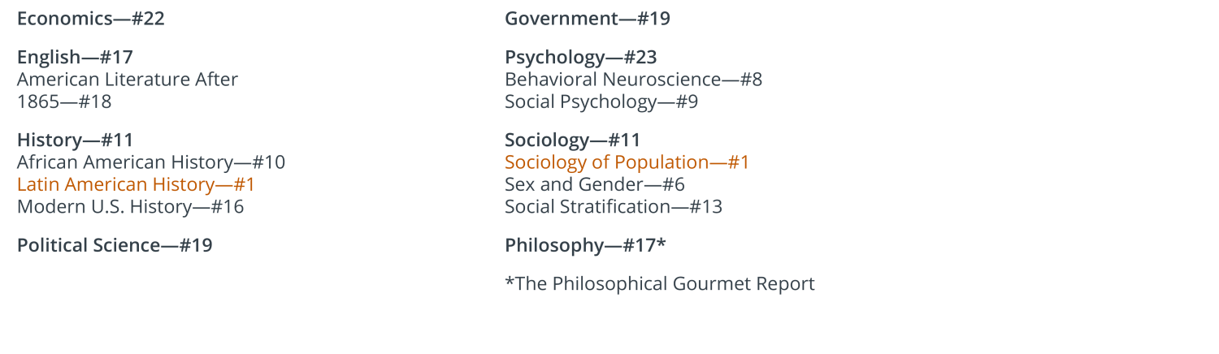
Task: Select the Psychology—#23 heading
Action: tap(581, 58)
